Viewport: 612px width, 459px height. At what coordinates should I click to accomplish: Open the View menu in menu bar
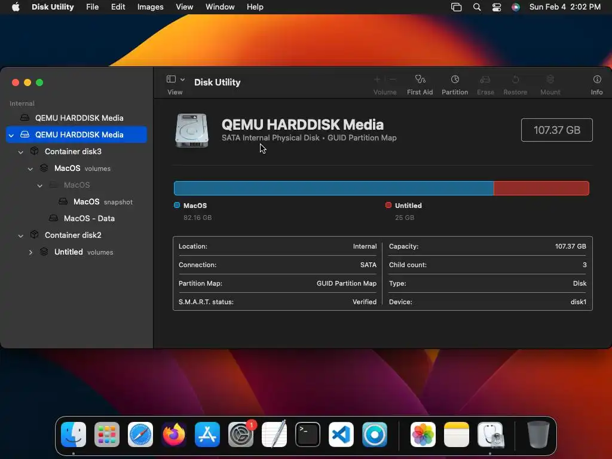[184, 7]
